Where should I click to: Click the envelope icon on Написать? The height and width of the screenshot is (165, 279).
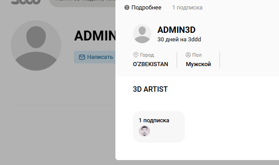82,57
